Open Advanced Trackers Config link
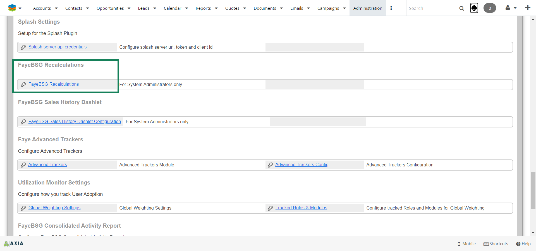536x251 pixels. 302,165
